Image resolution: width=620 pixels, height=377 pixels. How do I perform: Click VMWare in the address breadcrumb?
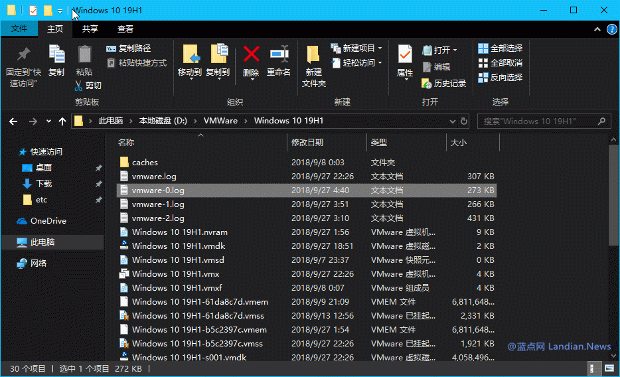tap(220, 121)
